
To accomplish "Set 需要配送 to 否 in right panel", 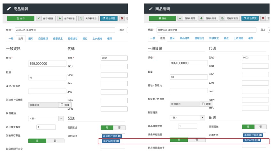I will (260, 127).
